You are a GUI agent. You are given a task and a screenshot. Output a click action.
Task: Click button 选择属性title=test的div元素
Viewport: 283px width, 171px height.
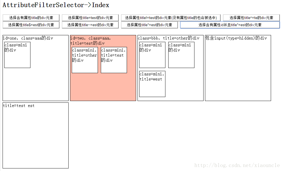(90, 18)
